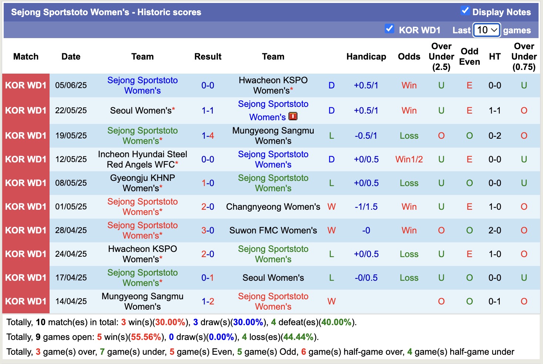This screenshot has height=364, width=543.
Task: Select the Odds column header
Action: [x=409, y=57]
